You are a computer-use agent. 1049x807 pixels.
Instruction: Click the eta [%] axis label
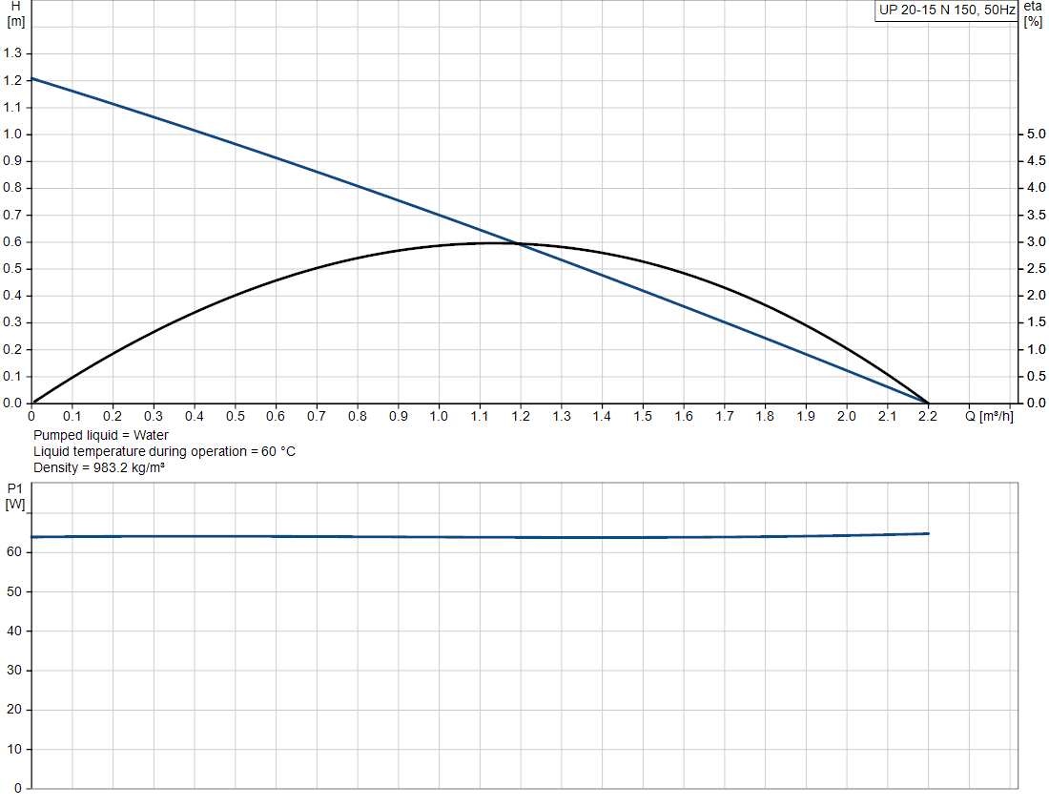[1033, 14]
